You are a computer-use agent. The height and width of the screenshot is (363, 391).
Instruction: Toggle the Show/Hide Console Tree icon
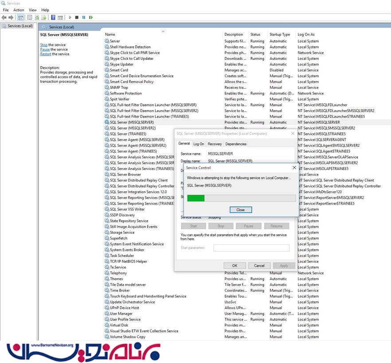point(21,17)
